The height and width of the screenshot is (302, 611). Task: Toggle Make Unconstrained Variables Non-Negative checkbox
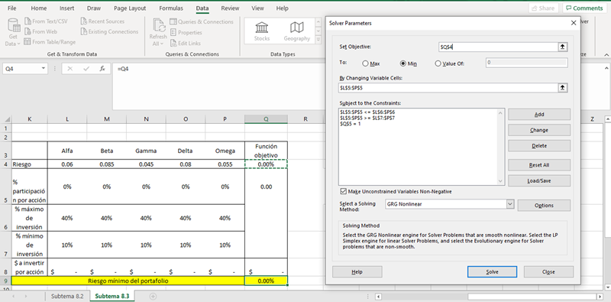coord(343,191)
